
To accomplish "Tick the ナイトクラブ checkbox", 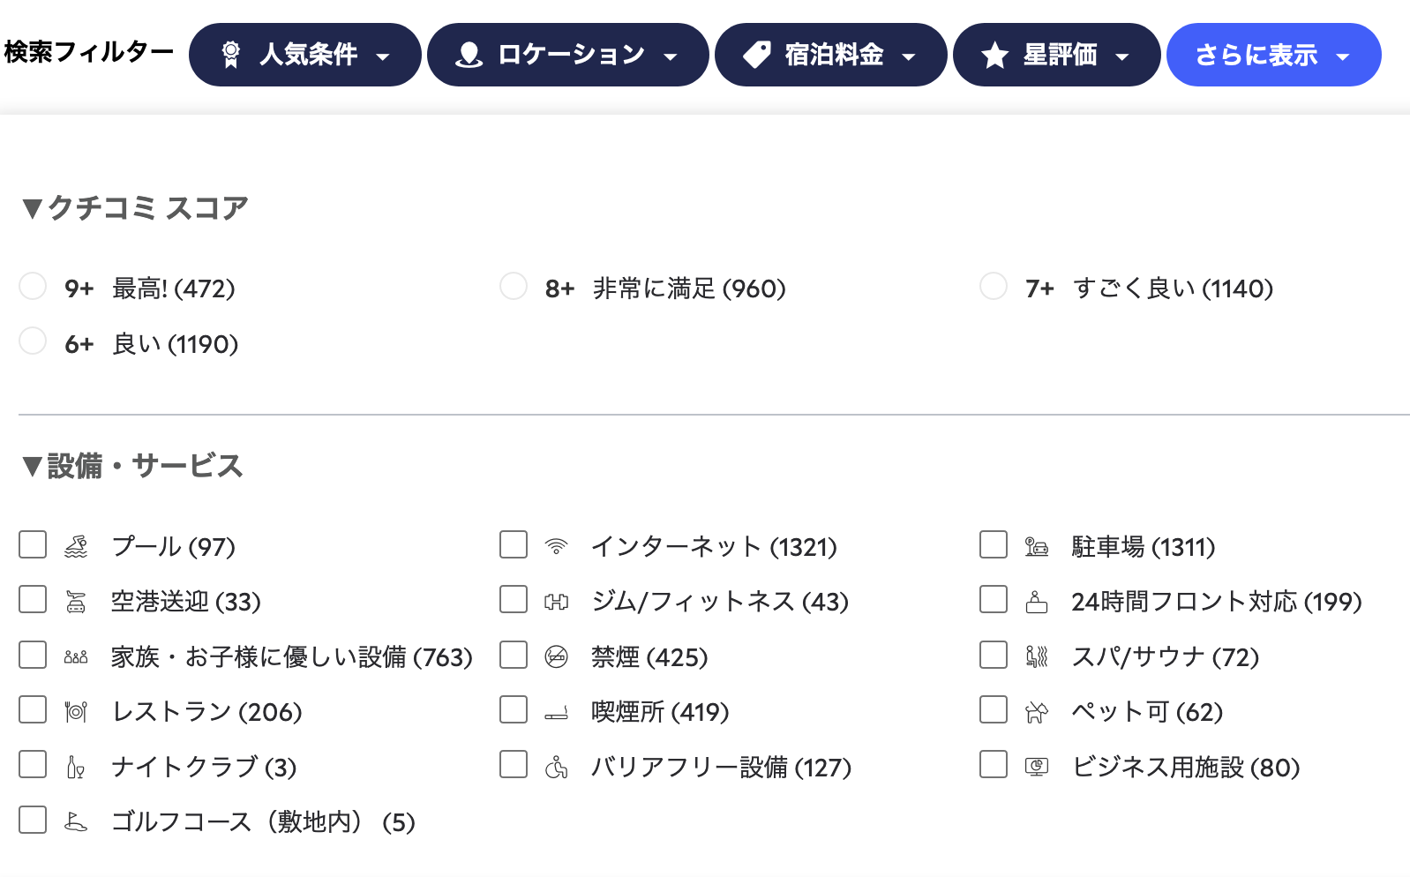I will click(x=33, y=764).
